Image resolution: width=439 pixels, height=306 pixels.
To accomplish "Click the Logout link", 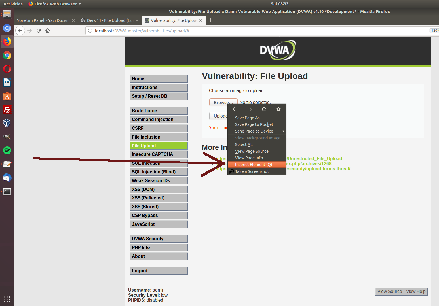I will 159,271.
